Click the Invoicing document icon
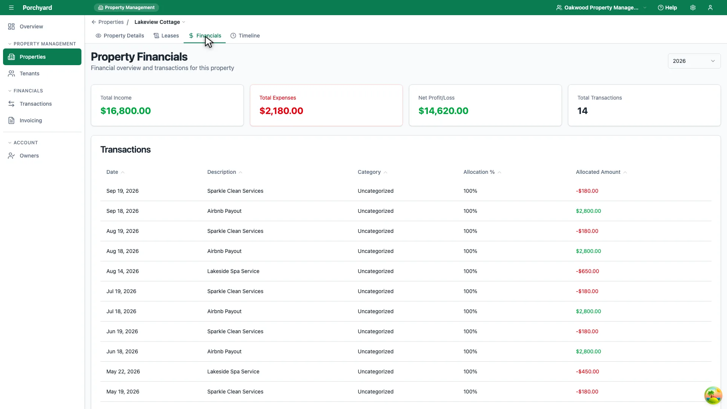Viewport: 727px width, 409px height. pyautogui.click(x=11, y=120)
